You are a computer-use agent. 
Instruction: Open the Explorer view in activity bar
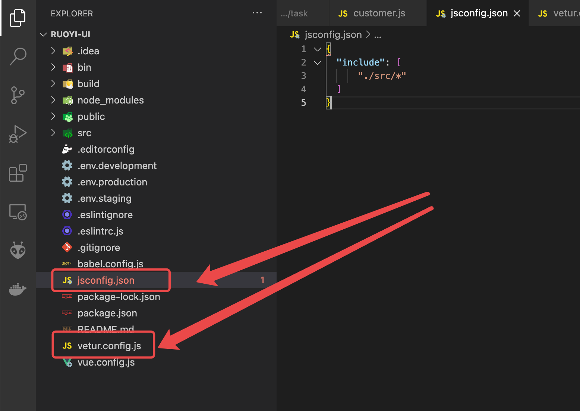(x=18, y=18)
